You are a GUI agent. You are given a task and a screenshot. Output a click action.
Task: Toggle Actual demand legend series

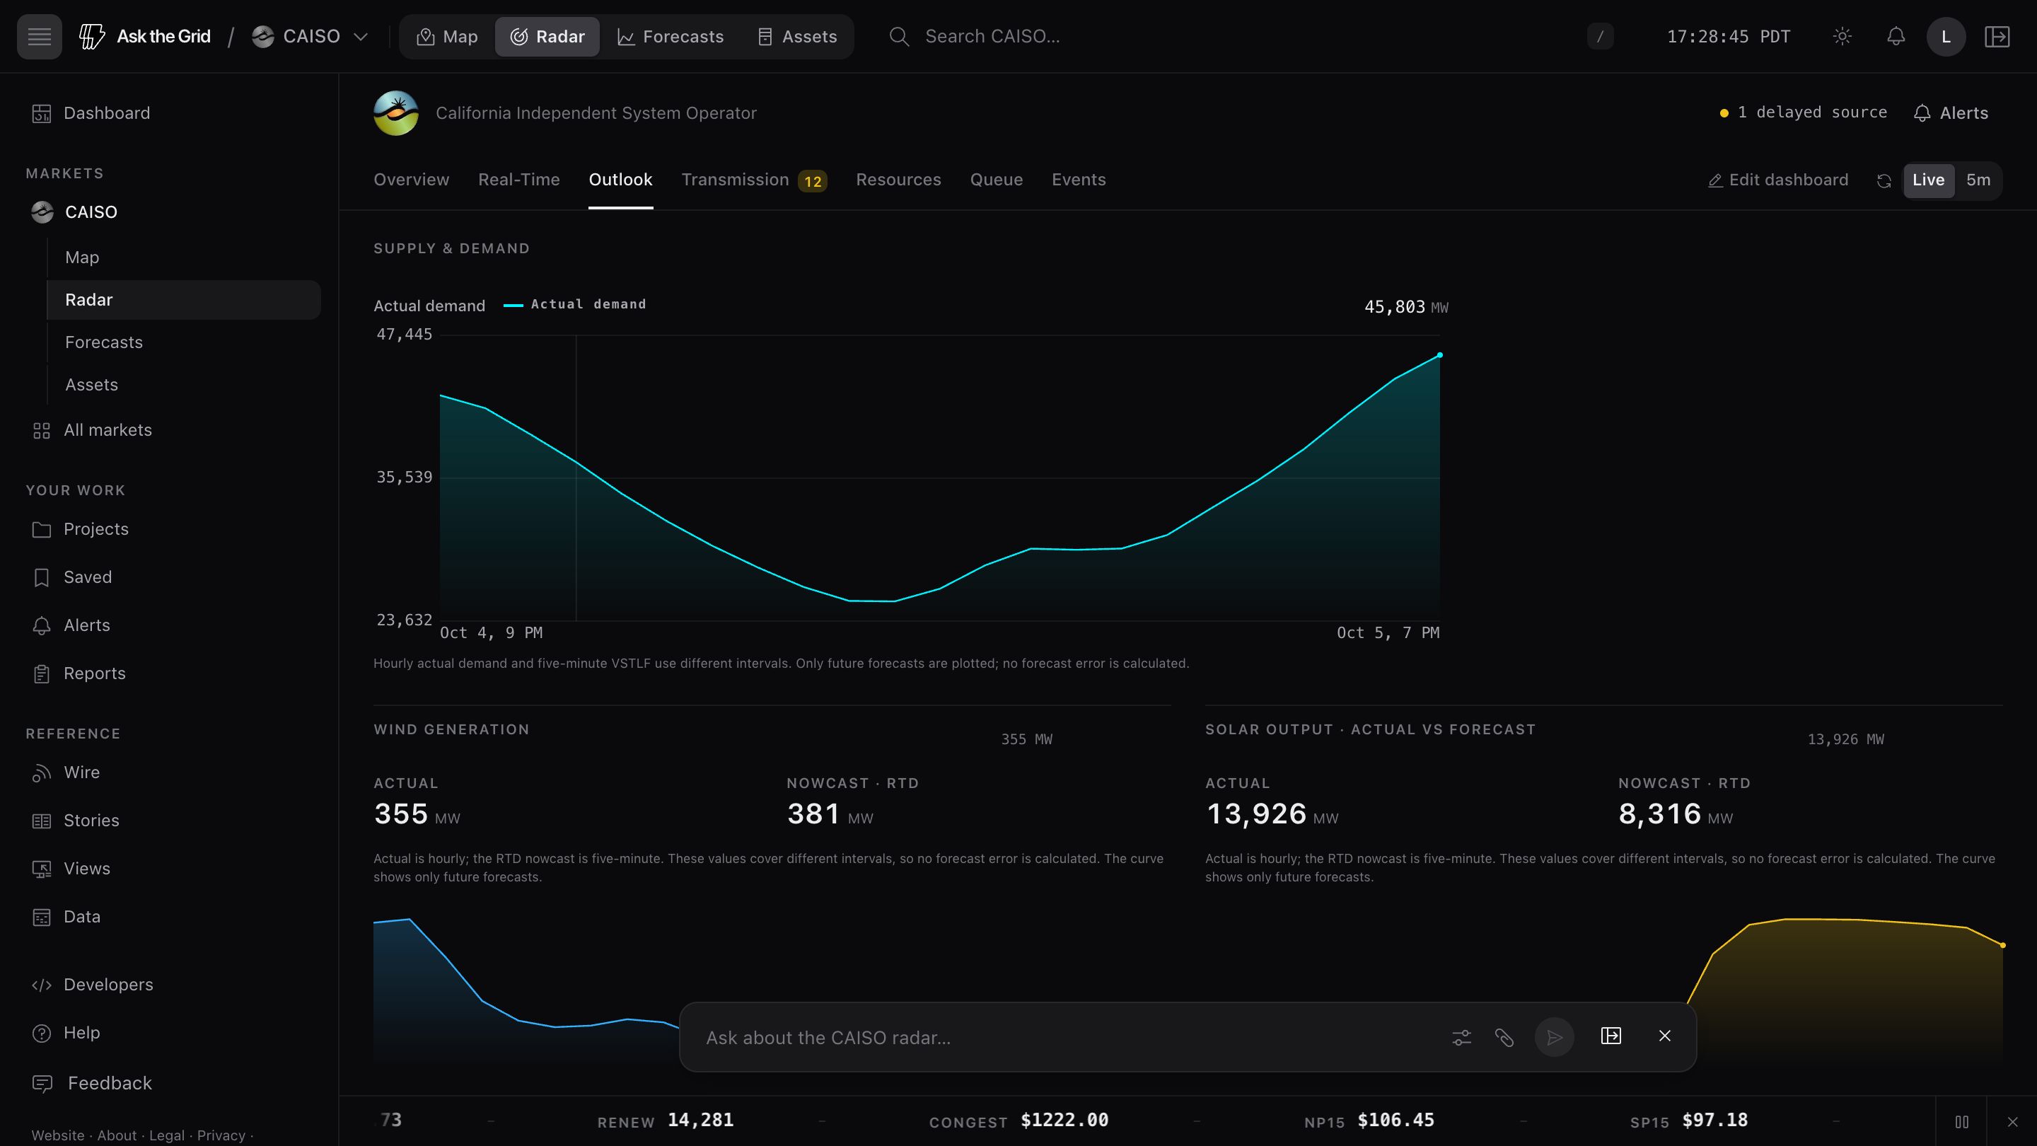[x=575, y=304]
